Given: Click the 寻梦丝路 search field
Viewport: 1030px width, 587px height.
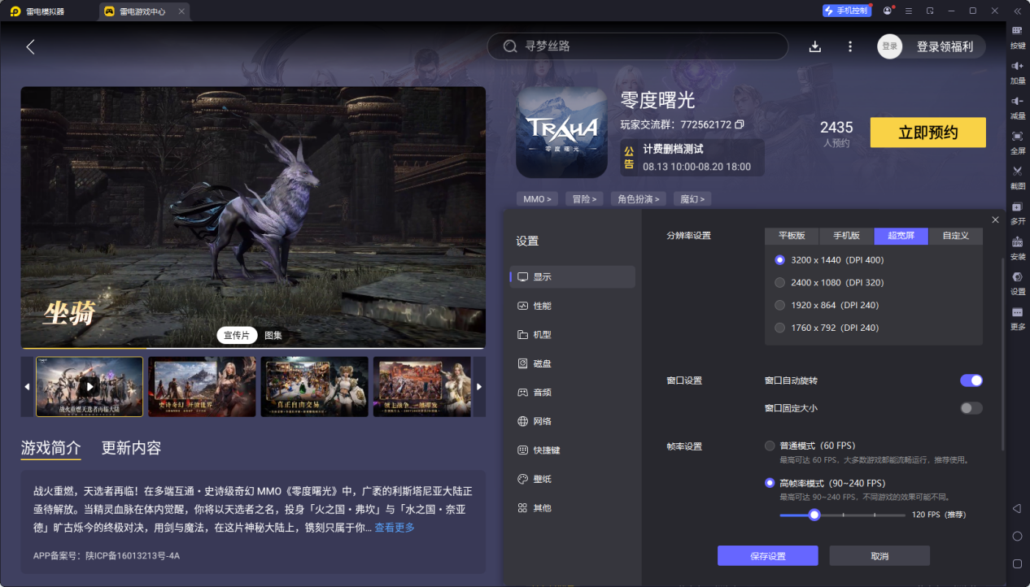Looking at the screenshot, I should tap(637, 46).
